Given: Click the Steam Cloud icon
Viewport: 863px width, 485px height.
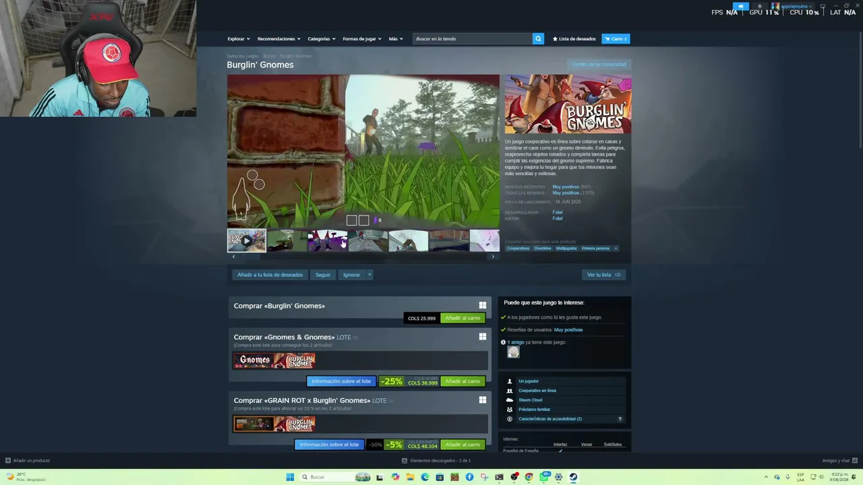Looking at the screenshot, I should point(510,400).
